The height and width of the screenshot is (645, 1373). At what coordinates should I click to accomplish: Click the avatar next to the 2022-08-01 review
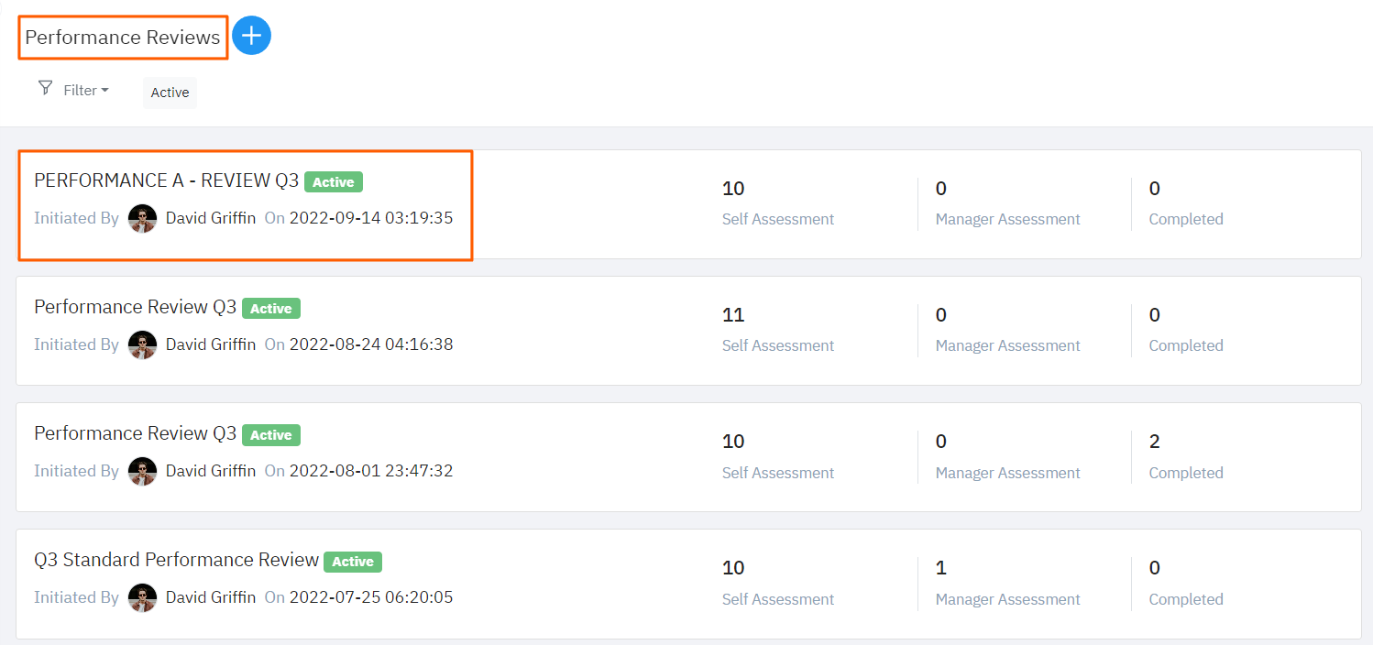pos(142,471)
